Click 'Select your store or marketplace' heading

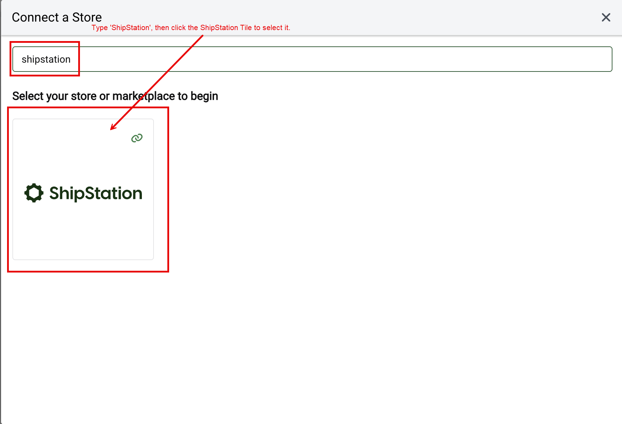coord(115,96)
